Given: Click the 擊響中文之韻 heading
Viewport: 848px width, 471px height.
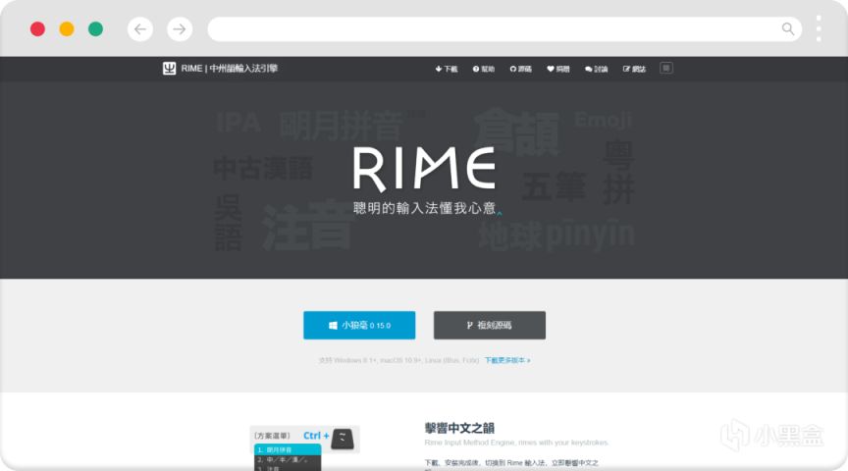Looking at the screenshot, I should [x=459, y=428].
